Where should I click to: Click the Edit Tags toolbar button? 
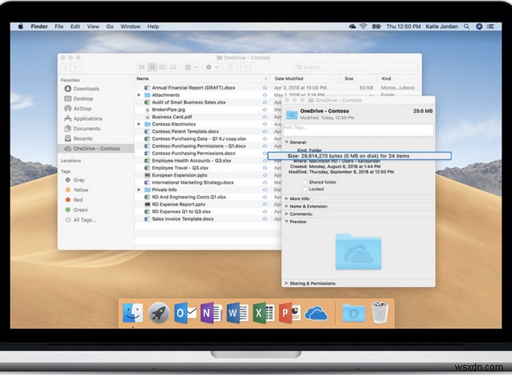(x=248, y=67)
